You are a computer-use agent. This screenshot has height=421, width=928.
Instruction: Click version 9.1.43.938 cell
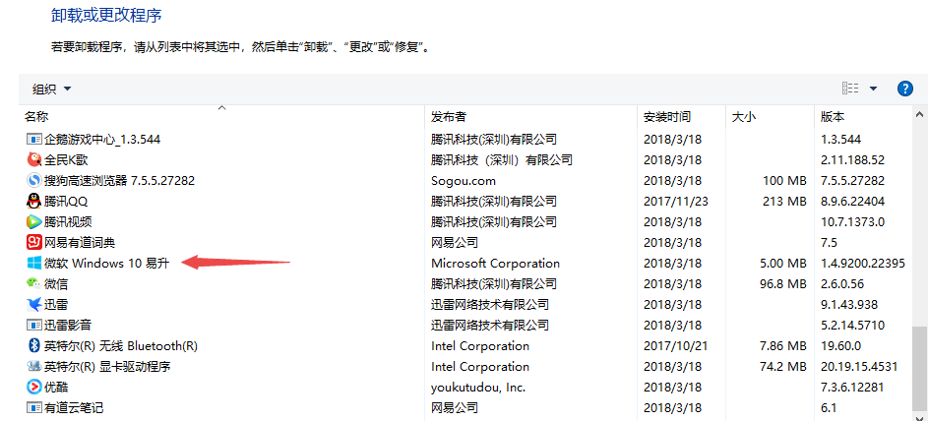849,305
